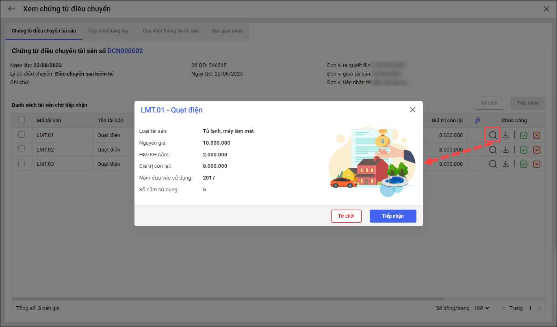
Task: Click the asset illustration in the dialog
Action: click(373, 162)
